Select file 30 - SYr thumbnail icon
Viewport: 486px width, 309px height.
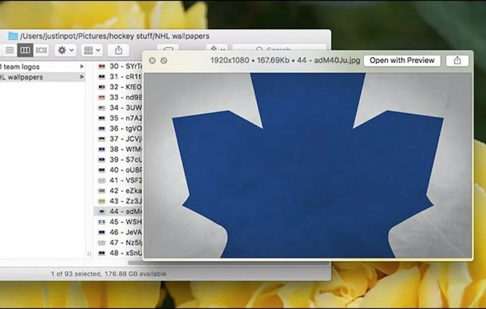coord(101,67)
